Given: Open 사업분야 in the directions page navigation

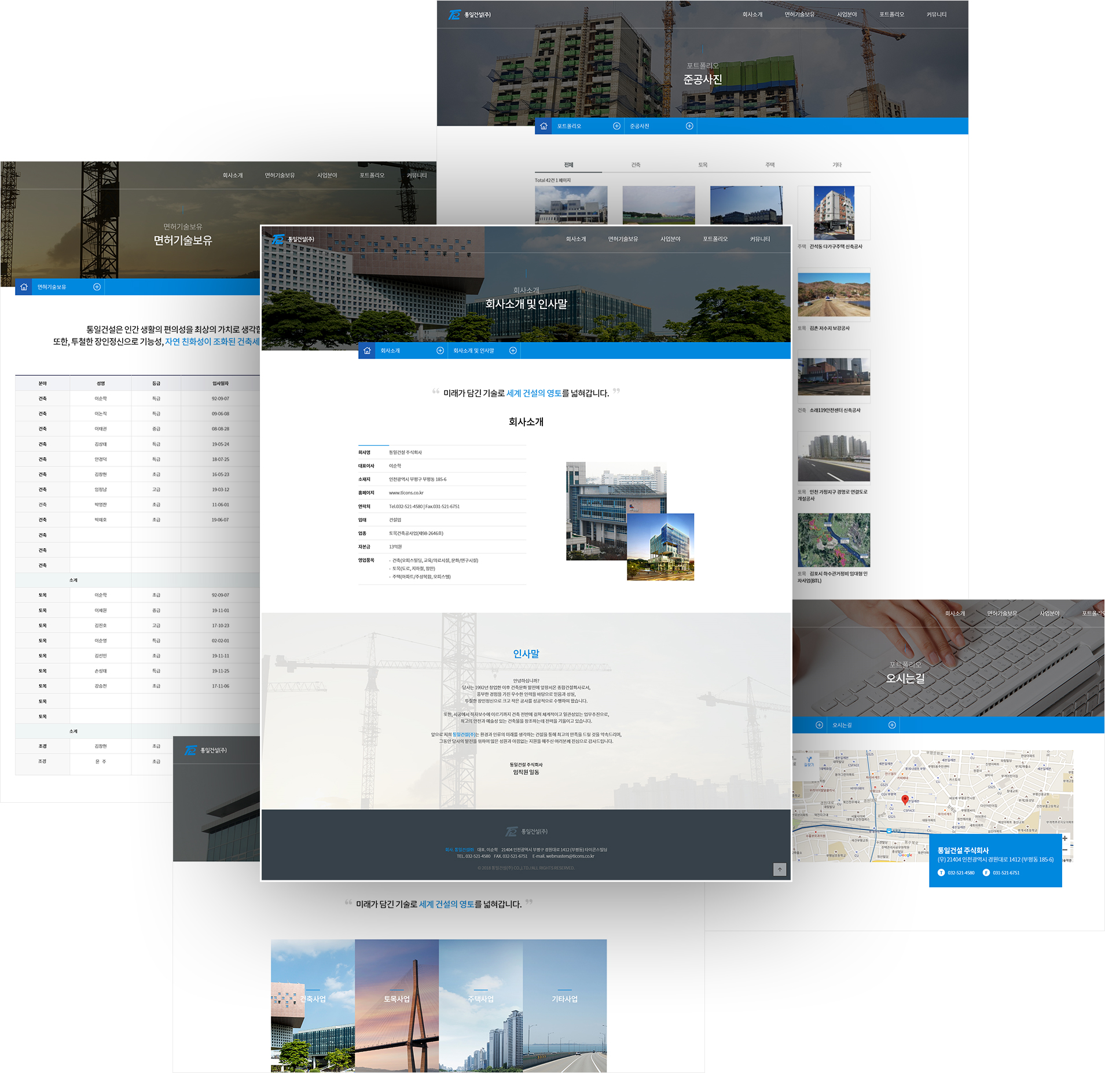Looking at the screenshot, I should 1049,613.
